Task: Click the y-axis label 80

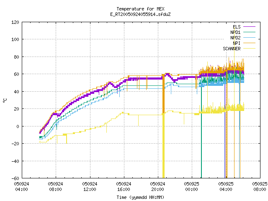Action: [16, 57]
